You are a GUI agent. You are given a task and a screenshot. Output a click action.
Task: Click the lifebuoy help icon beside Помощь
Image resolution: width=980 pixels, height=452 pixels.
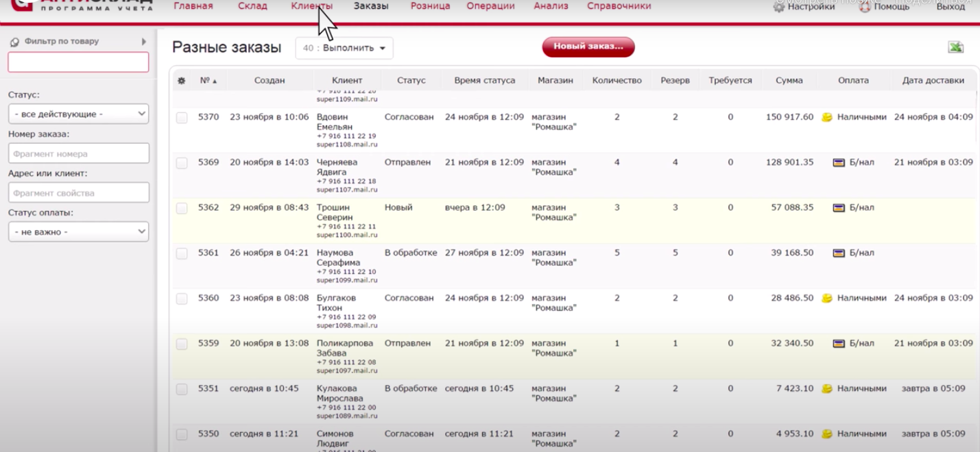(864, 6)
